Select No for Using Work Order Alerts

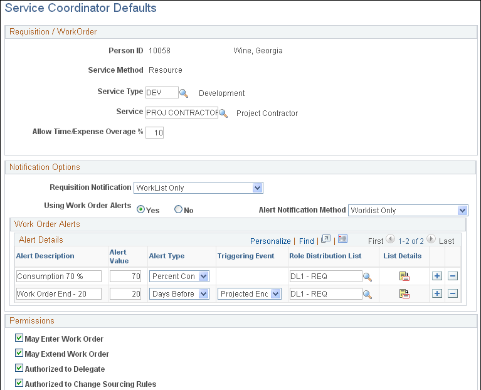pyautogui.click(x=178, y=209)
